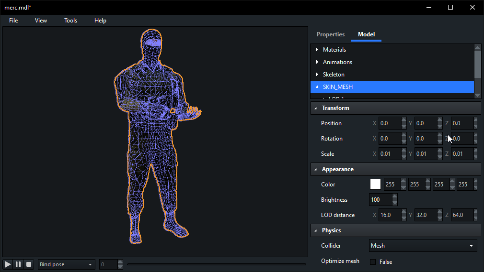The width and height of the screenshot is (484, 272).
Task: Open the Bind pose animation dropdown
Action: (67, 264)
